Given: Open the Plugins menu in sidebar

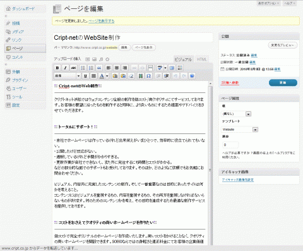Looking at the screenshot, I should [25, 80].
